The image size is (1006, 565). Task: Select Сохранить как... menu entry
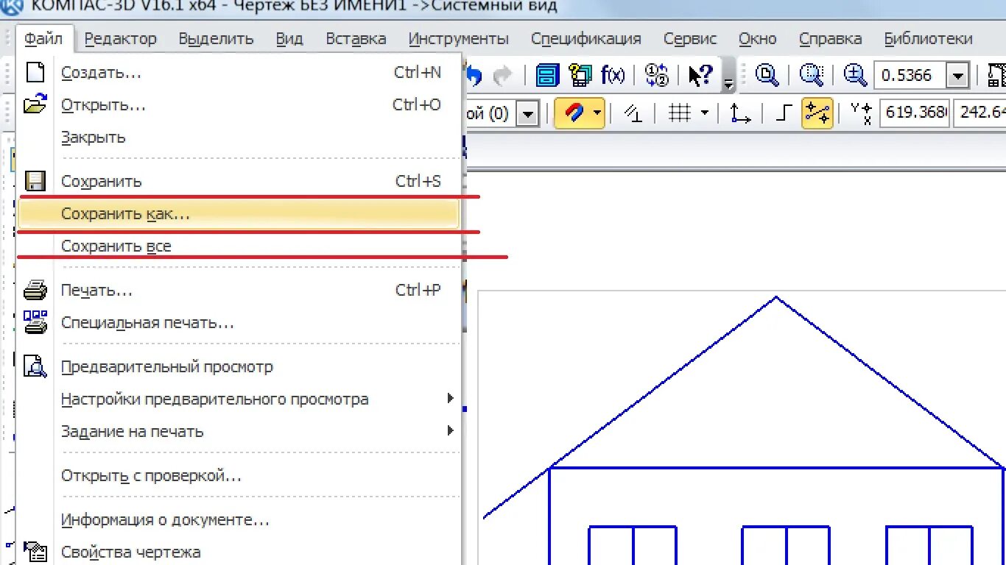click(239, 214)
